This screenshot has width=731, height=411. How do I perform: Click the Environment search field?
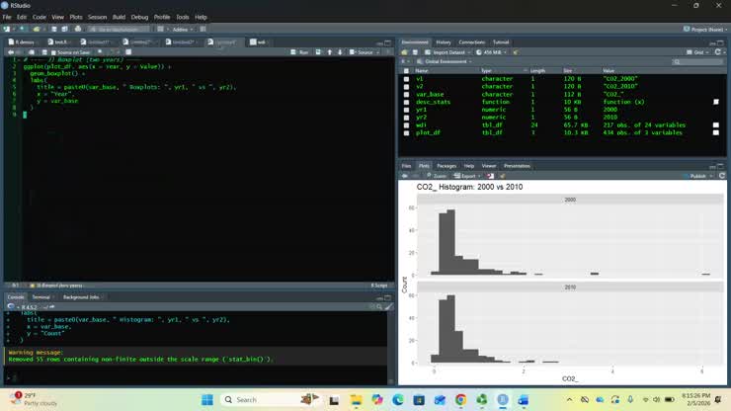[698, 61]
